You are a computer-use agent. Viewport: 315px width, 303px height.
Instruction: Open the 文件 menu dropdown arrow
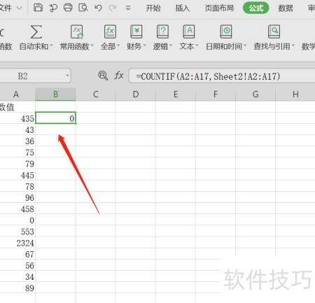[20, 8]
